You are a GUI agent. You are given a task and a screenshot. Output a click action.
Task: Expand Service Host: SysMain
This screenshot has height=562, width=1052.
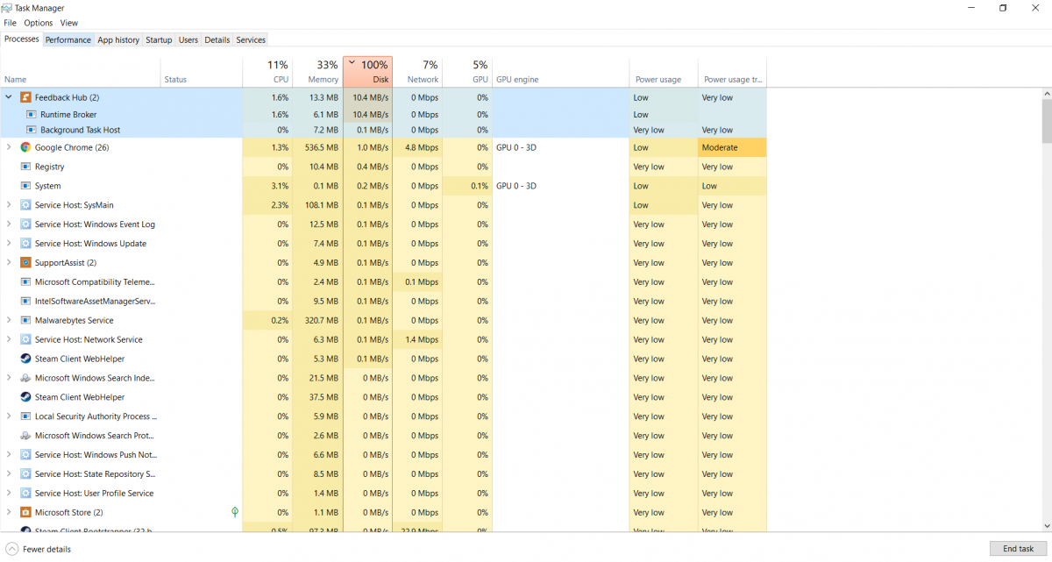click(x=9, y=205)
